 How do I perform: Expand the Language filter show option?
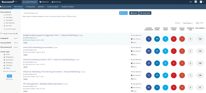pyautogui.click(x=16, y=38)
